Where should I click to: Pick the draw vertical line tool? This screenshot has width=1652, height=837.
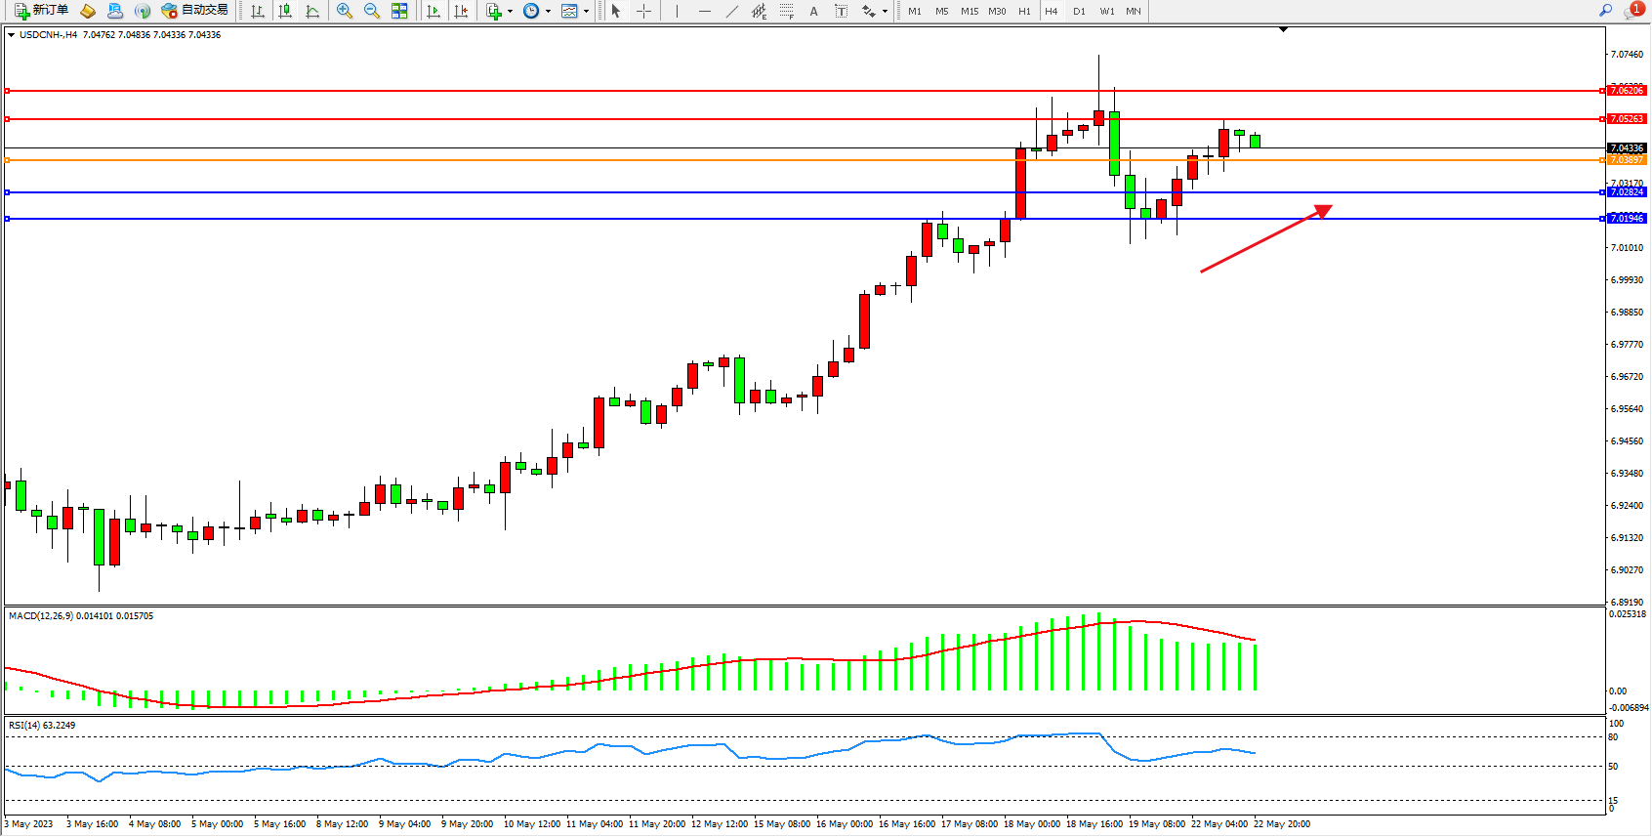point(677,11)
